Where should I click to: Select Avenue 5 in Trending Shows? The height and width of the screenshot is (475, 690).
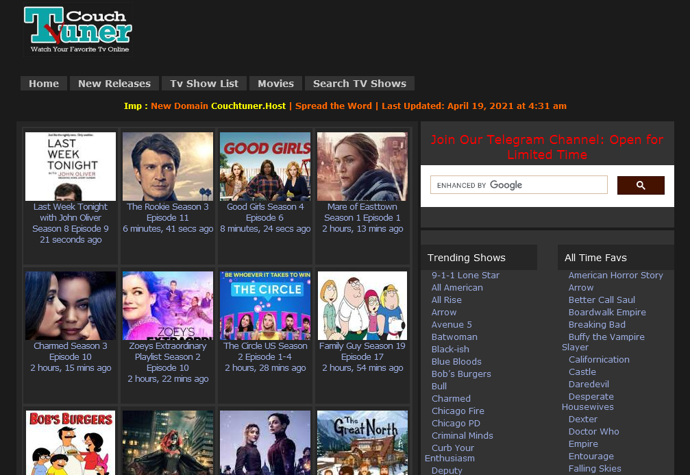[x=452, y=324]
